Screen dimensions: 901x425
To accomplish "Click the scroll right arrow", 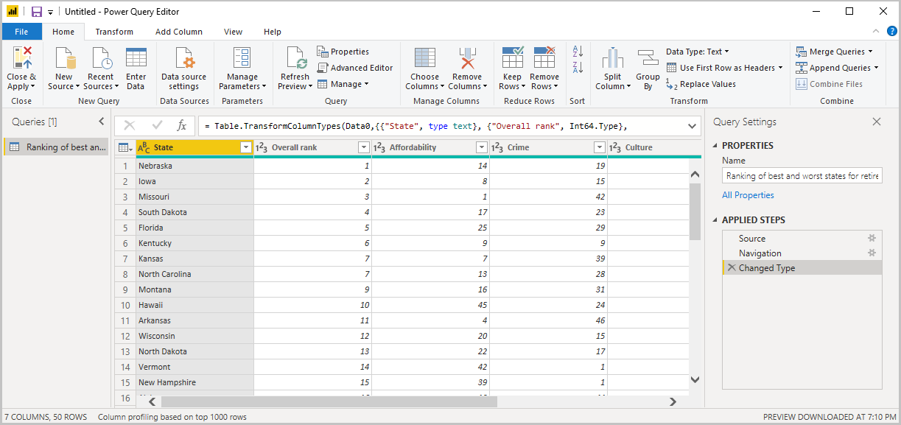I will (672, 401).
